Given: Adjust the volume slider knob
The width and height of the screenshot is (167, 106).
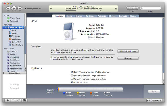Looking at the screenshot, I should click(32, 9).
